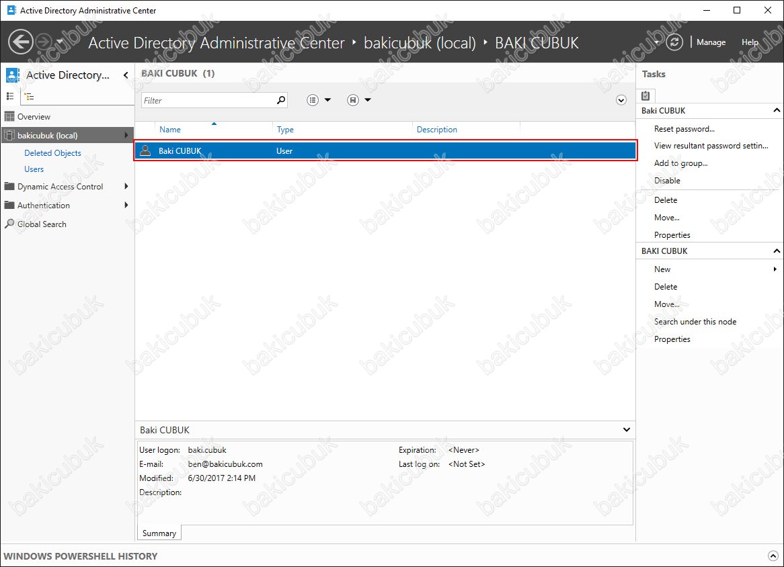The height and width of the screenshot is (567, 784).
Task: Sort by the Description column header
Action: pyautogui.click(x=437, y=130)
